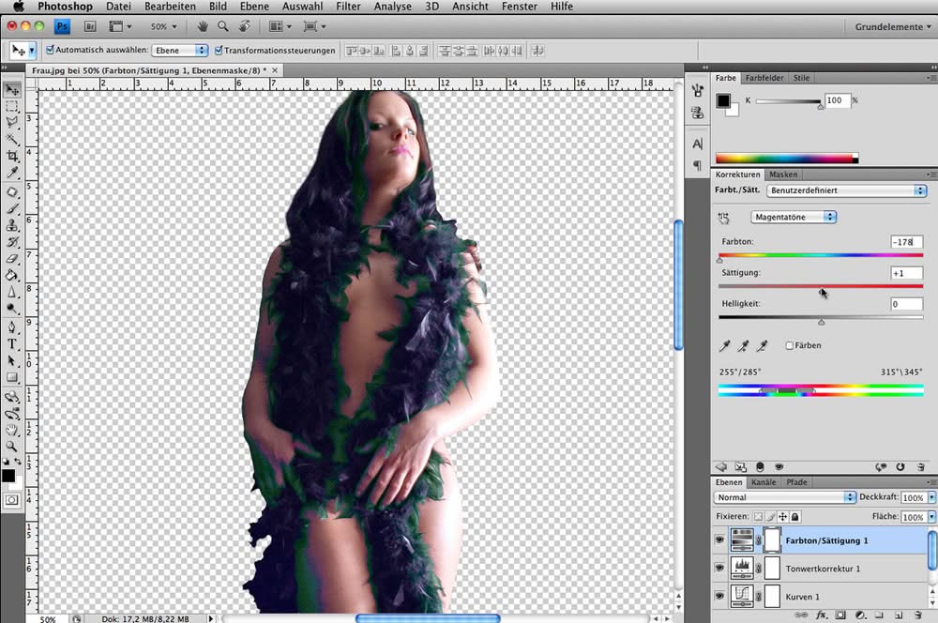Viewport: 938px width, 623px height.
Task: Open the 'Photoshop' application menu
Action: click(66, 7)
